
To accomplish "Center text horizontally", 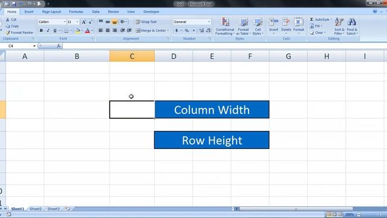I will click(x=108, y=30).
